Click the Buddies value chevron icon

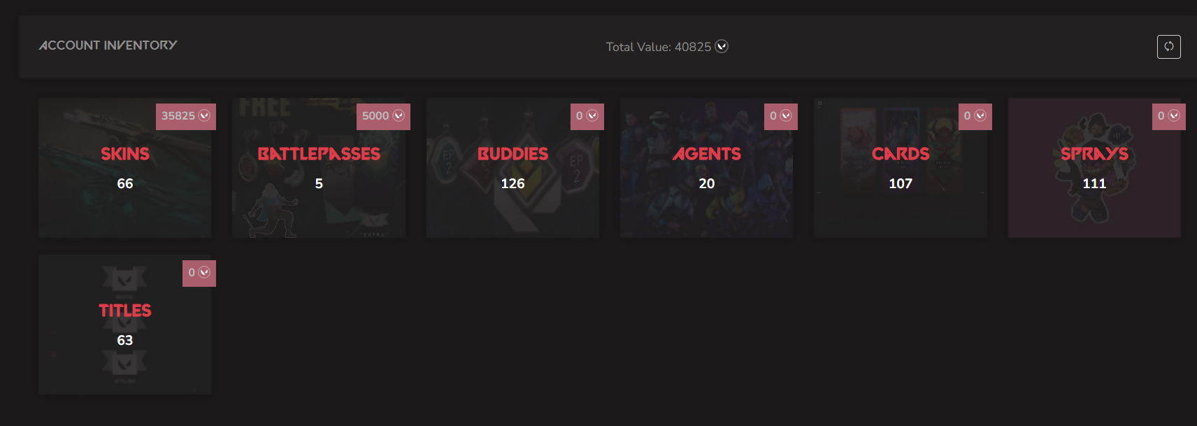(592, 116)
